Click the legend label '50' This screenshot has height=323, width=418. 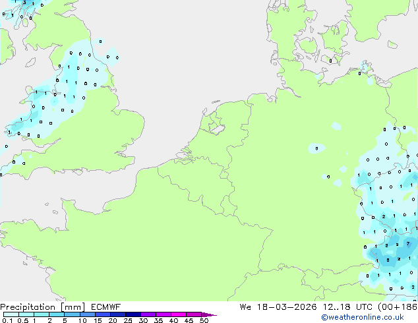coord(204,320)
